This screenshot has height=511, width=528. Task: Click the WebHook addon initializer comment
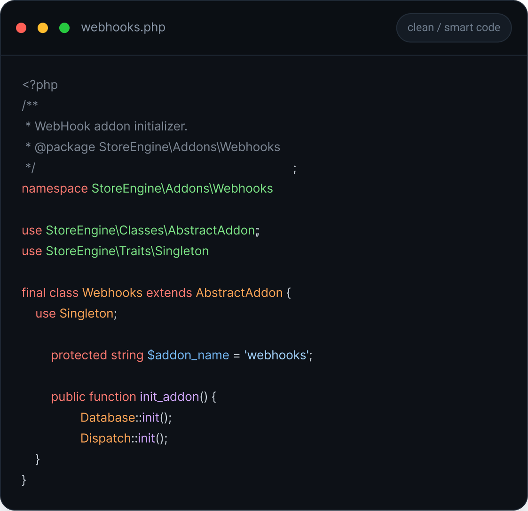[111, 126]
